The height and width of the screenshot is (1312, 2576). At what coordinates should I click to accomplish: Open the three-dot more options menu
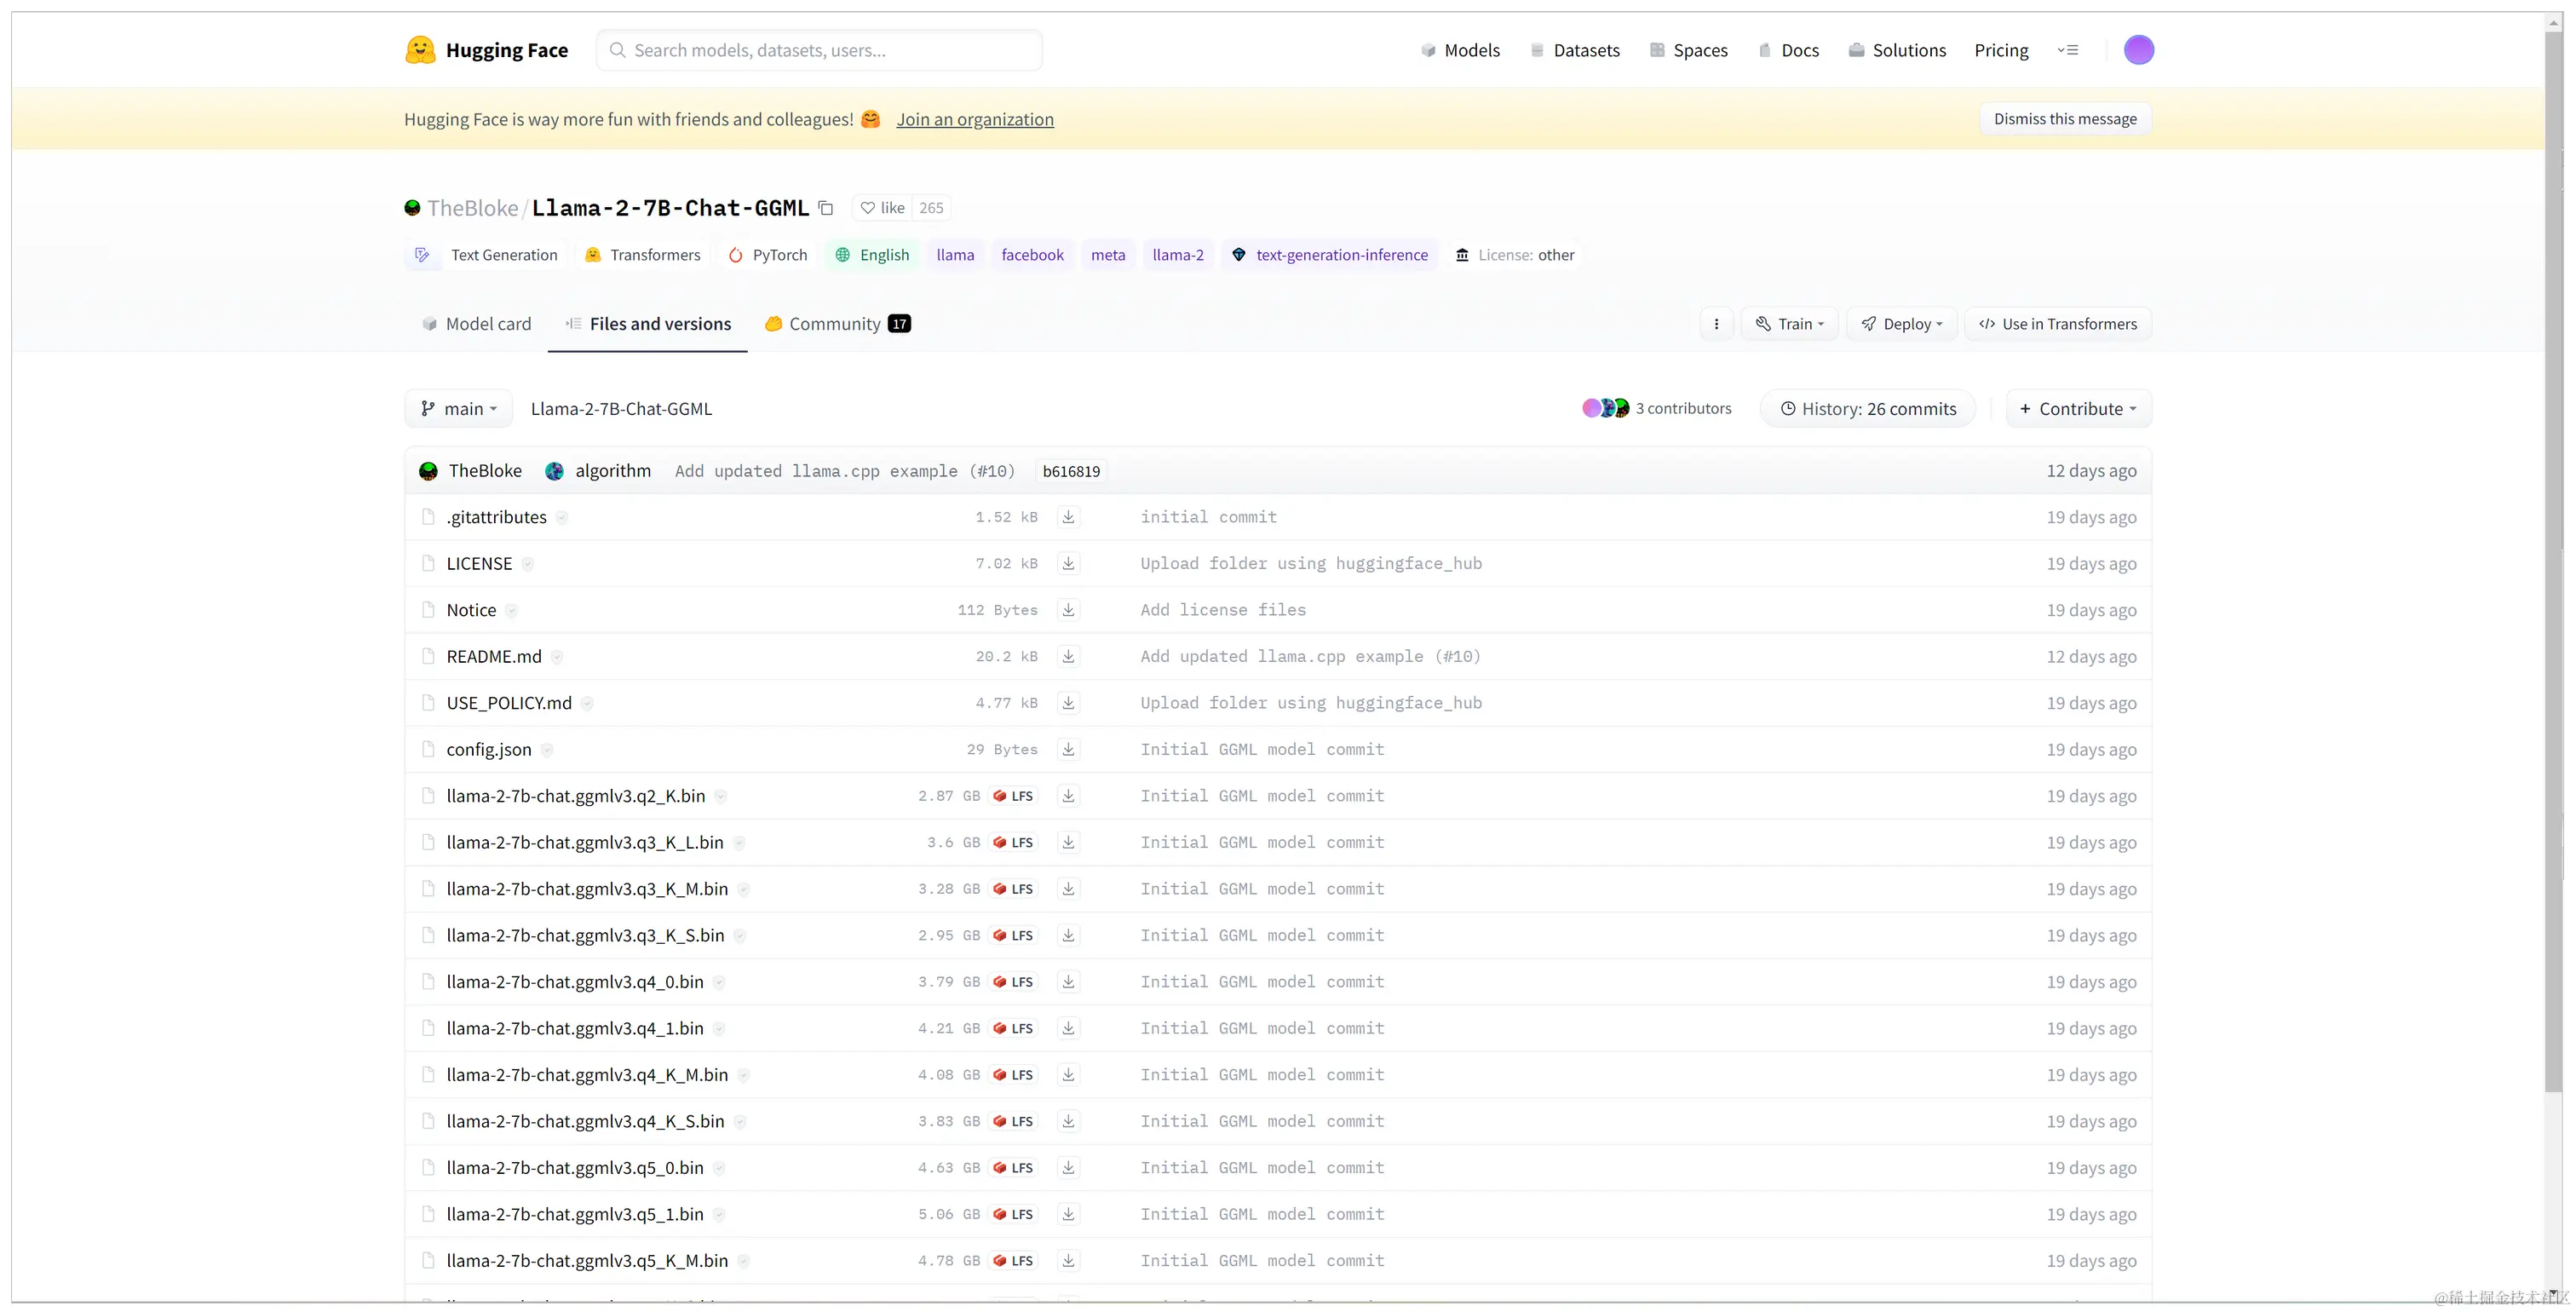click(1716, 324)
